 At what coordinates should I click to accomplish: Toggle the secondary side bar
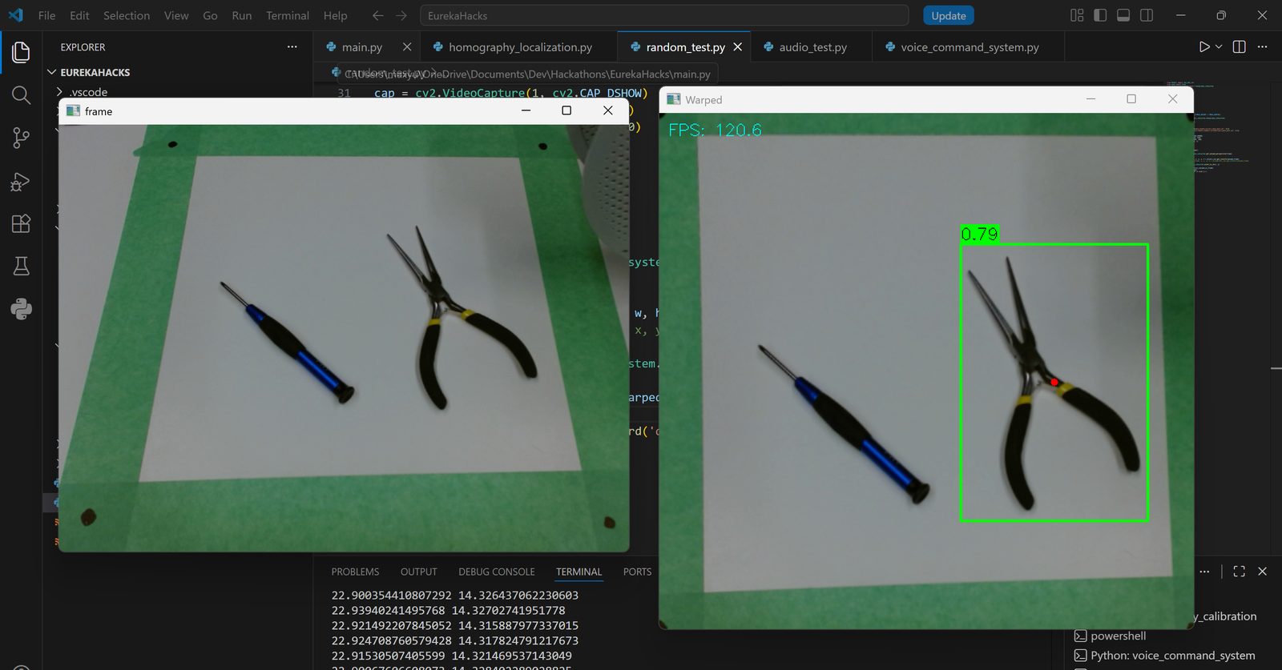(1147, 15)
